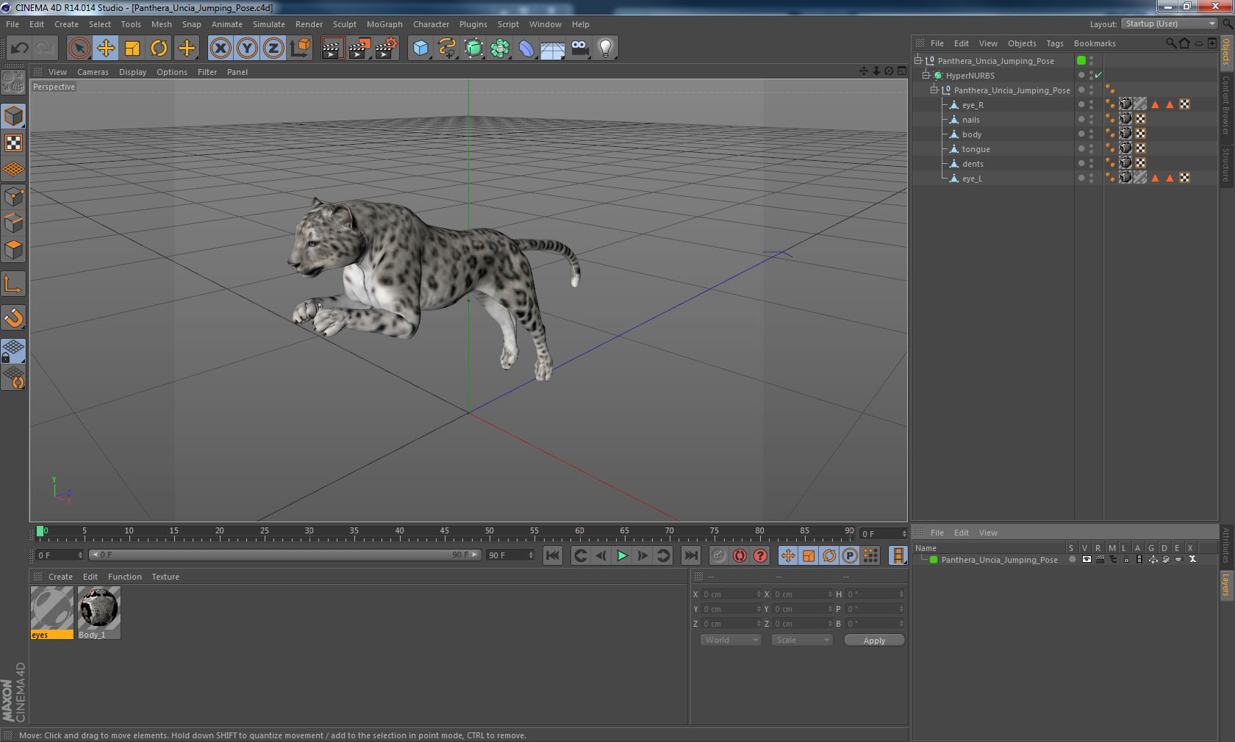Open Edit Render Settings

(x=387, y=48)
